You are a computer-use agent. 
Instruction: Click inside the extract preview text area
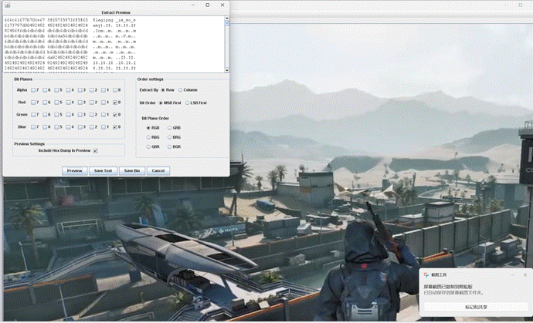tap(114, 44)
